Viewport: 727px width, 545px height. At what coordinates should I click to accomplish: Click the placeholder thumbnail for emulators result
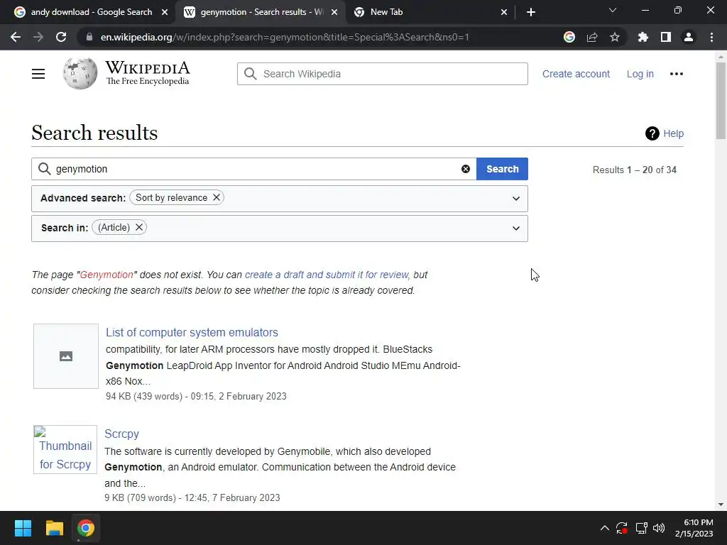click(x=66, y=356)
